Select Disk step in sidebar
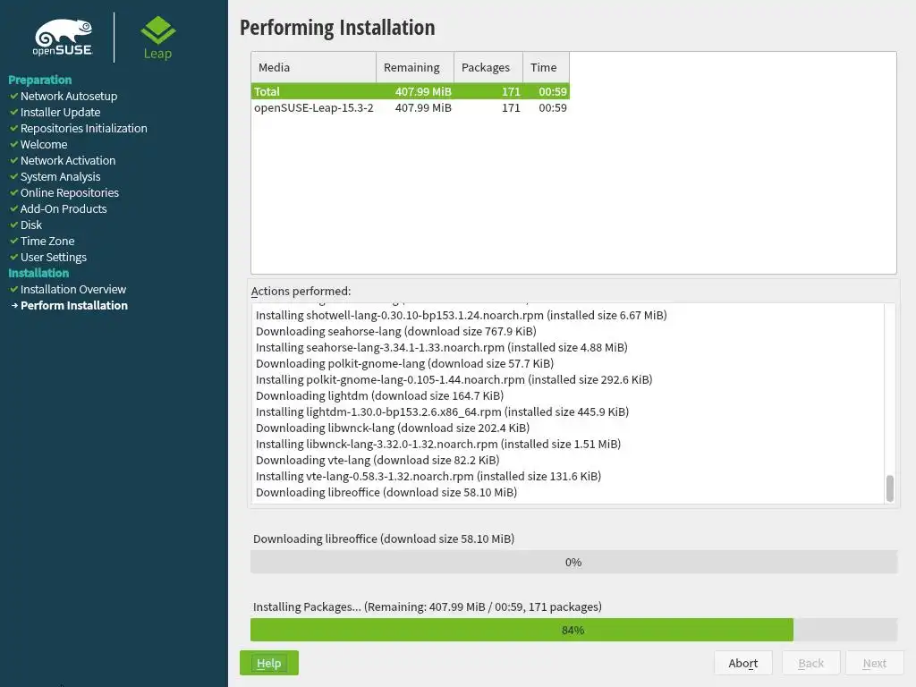 click(x=31, y=225)
